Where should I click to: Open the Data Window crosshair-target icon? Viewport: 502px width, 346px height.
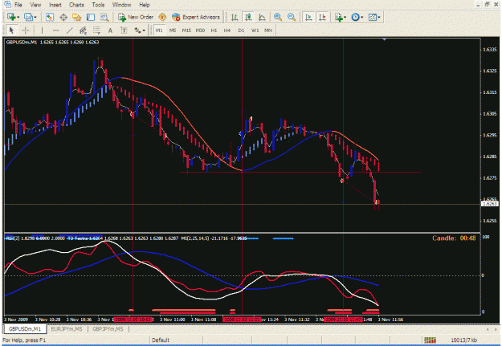coord(63,18)
